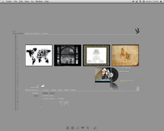Click the Mishary Alafasi artist name
The height and width of the screenshot is (131, 164).
tap(124, 72)
